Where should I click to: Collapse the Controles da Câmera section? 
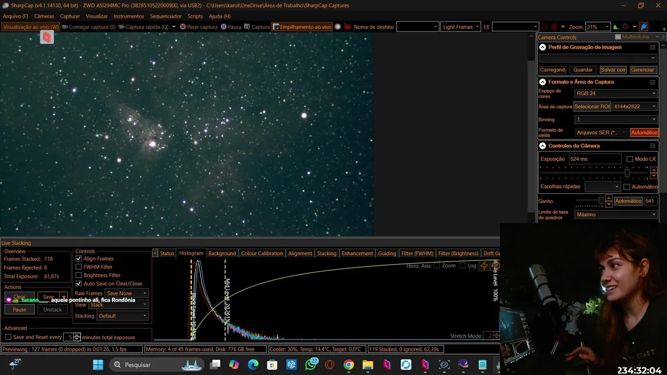point(542,146)
